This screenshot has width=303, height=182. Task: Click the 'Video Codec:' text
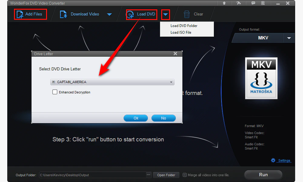point(255,133)
